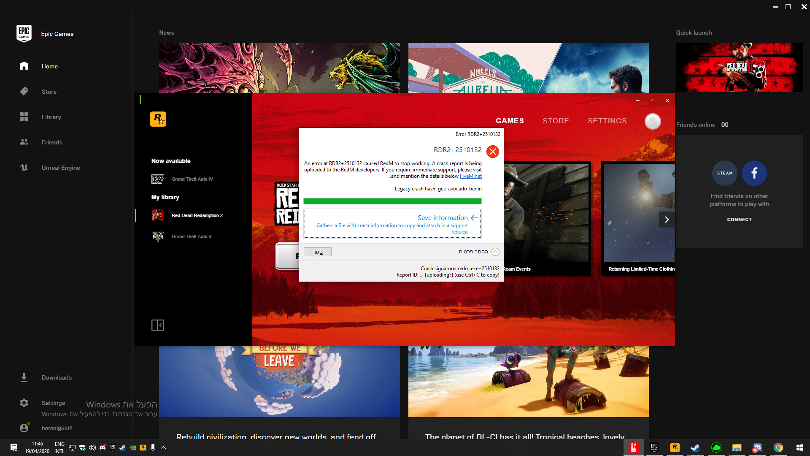The height and width of the screenshot is (456, 810).
Task: Open the Epic Games Store section
Action: (x=49, y=92)
